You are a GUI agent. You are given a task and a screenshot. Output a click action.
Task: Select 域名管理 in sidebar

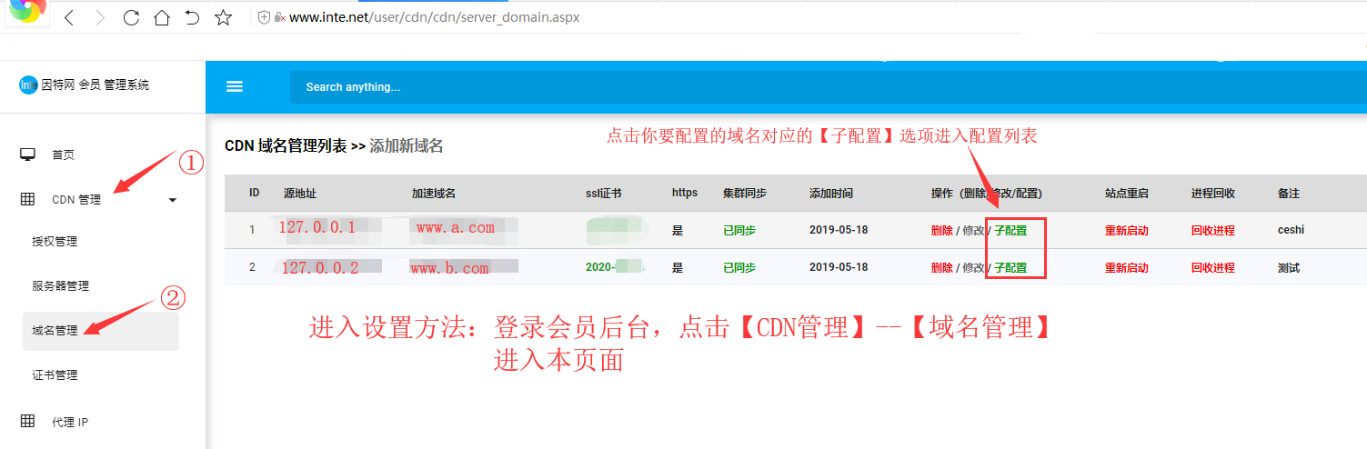click(x=55, y=331)
